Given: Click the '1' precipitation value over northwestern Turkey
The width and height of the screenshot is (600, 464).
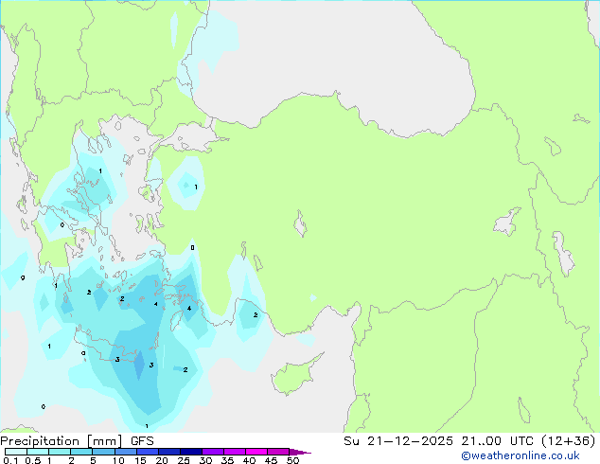Looking at the screenshot, I should click(196, 187).
